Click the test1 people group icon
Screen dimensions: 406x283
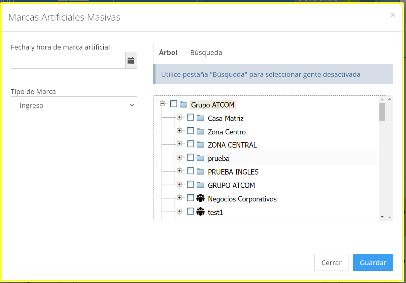(200, 212)
